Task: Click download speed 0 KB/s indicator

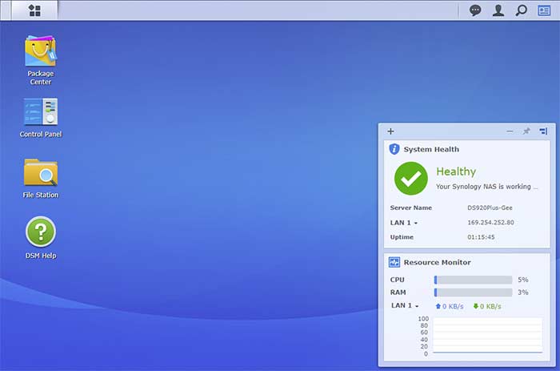Action: (x=486, y=306)
